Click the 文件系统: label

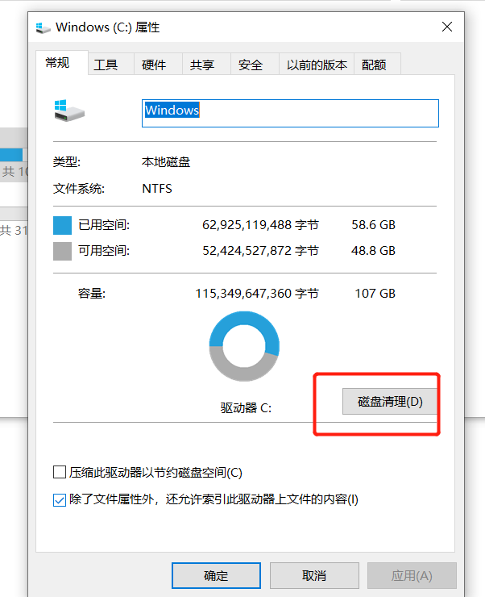pyautogui.click(x=79, y=189)
